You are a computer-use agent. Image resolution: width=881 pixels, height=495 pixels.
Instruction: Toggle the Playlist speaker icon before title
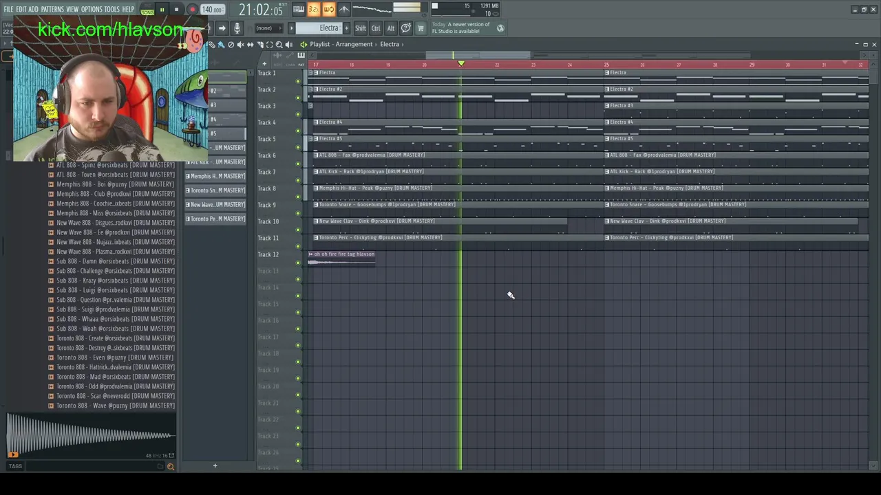[304, 45]
